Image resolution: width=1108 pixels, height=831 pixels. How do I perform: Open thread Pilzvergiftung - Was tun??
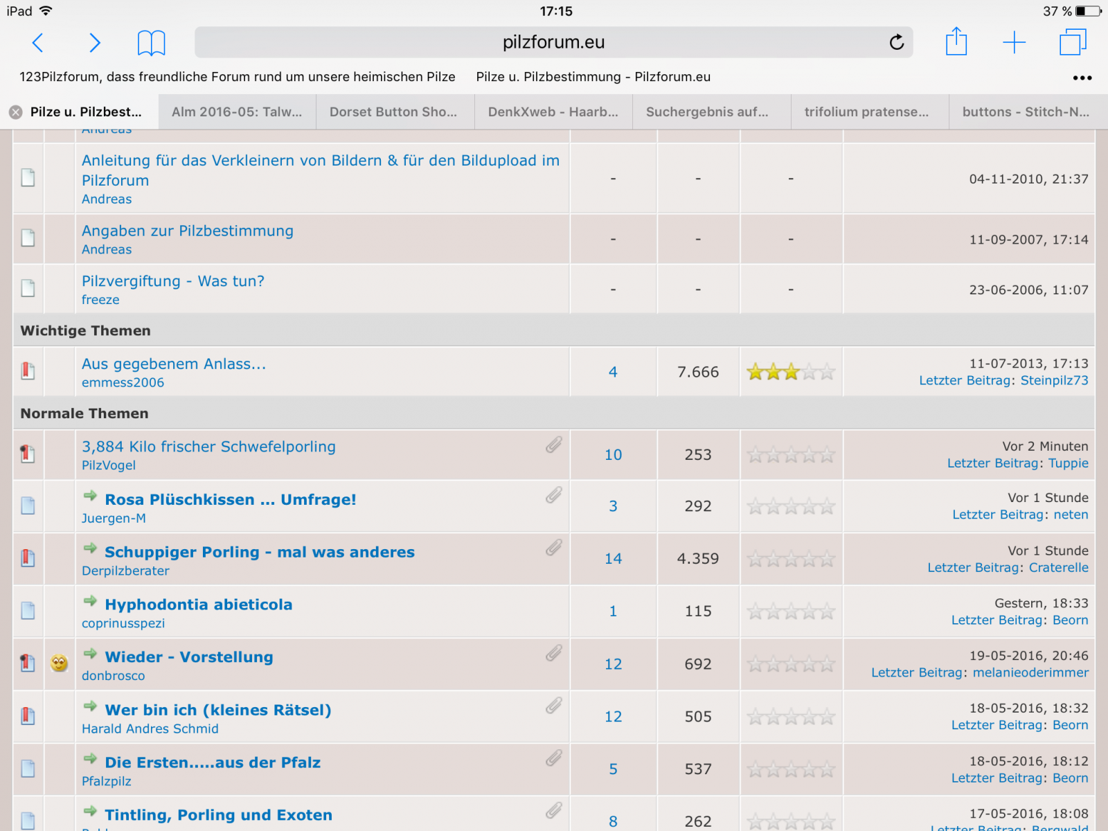(173, 281)
